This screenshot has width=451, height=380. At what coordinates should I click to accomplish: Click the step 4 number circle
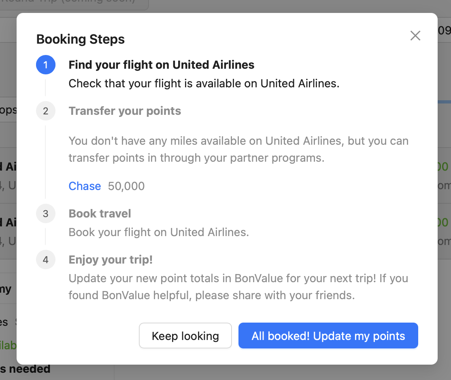[45, 260]
